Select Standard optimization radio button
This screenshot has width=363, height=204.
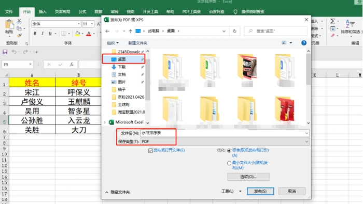point(229,150)
